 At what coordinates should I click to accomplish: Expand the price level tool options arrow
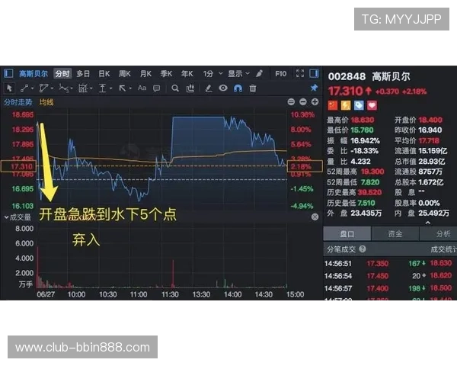point(110,88)
